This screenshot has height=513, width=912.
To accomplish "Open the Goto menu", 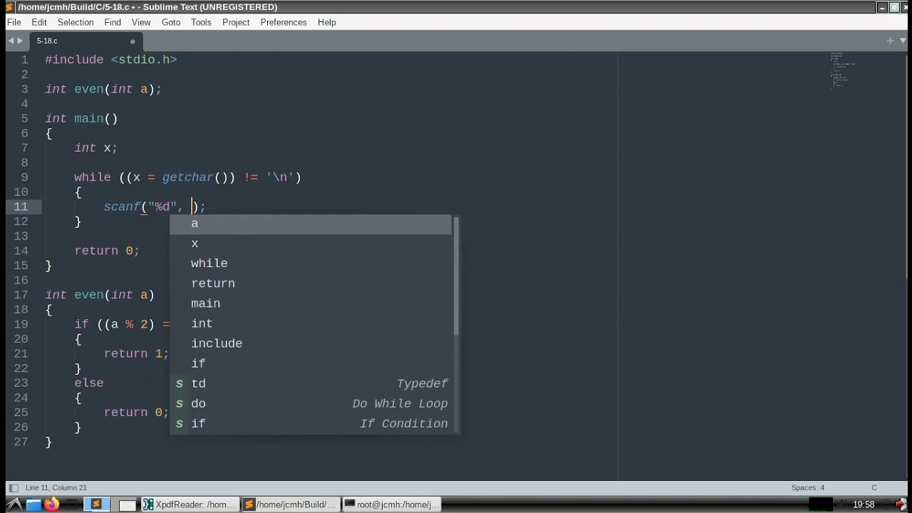I will click(171, 22).
